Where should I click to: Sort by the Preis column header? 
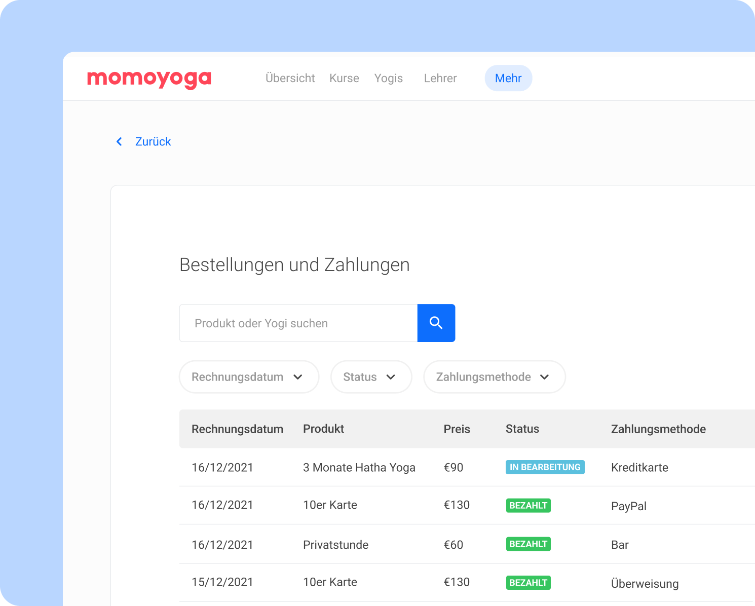(457, 429)
